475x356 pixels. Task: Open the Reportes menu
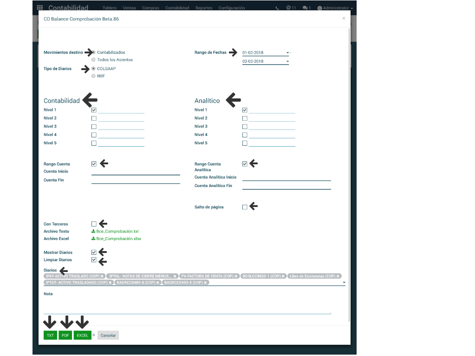pyautogui.click(x=204, y=8)
